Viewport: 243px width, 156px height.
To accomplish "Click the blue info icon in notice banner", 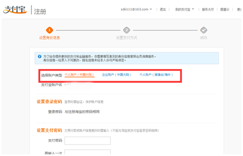I will point(40,56).
